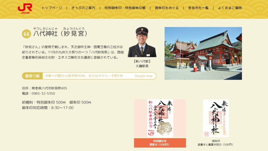Open 御朱印をめぐる navigation link
This screenshot has width=268, height=151.
tap(167, 8)
